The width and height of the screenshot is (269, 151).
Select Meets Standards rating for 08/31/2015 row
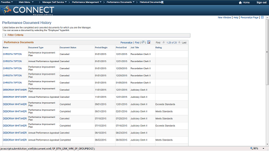point(164,112)
